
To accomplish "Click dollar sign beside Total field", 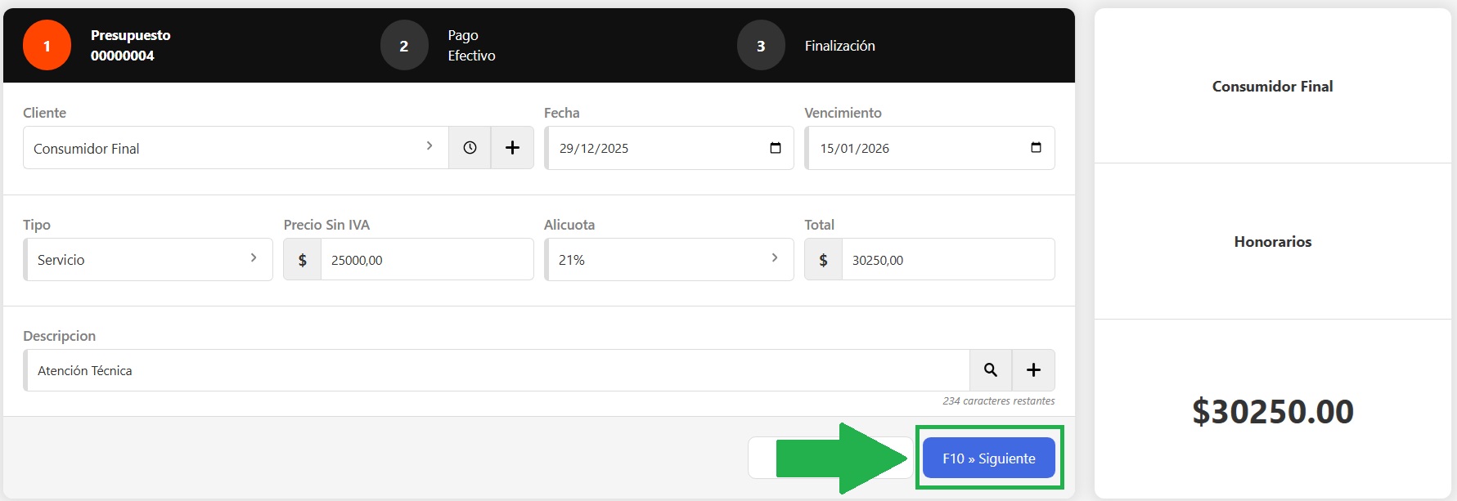I will (x=823, y=260).
